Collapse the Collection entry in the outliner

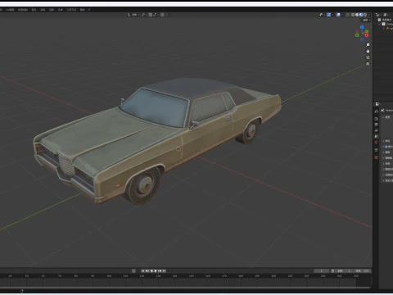[x=379, y=24]
